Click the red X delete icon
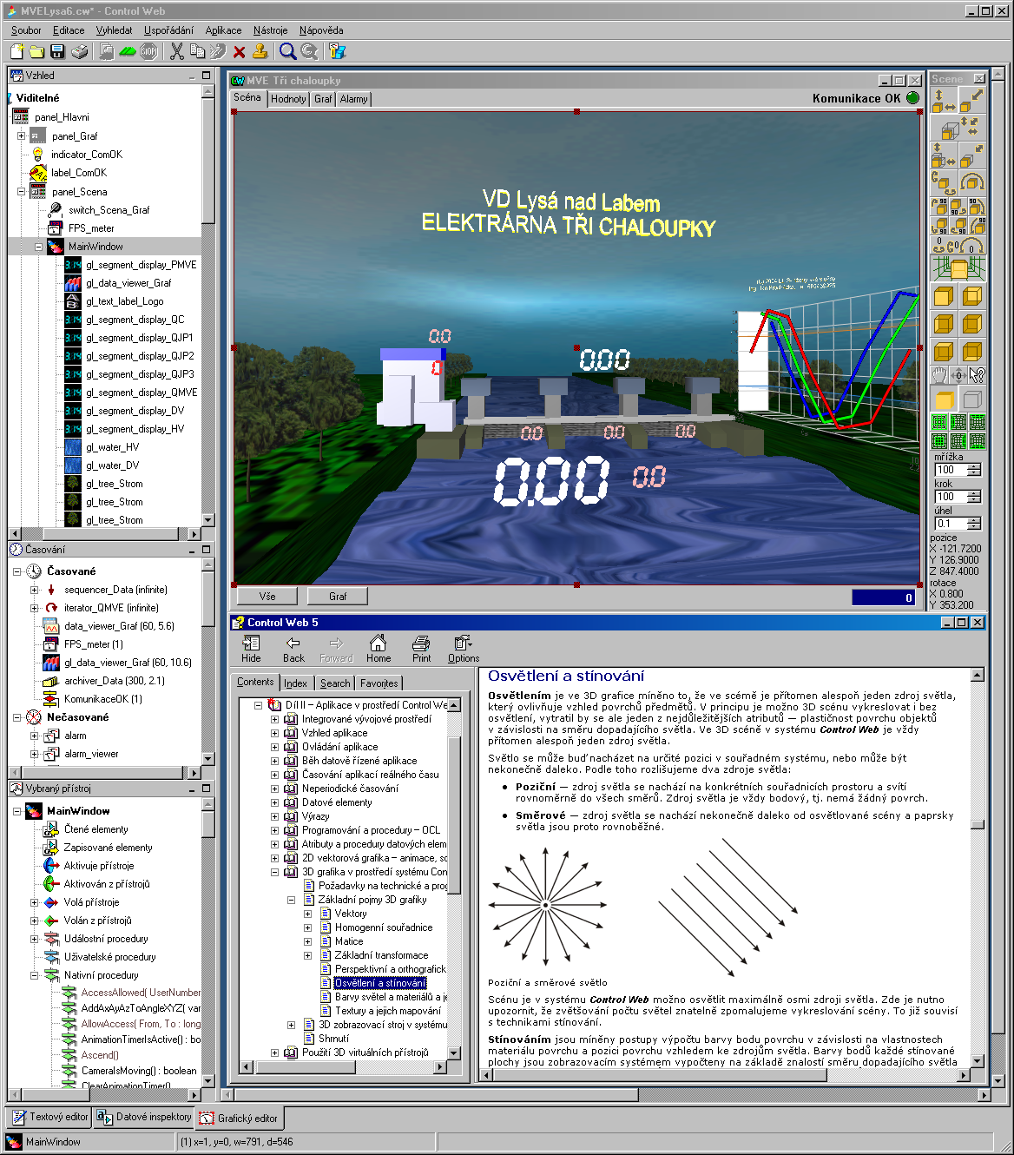1014x1155 pixels. (x=239, y=52)
